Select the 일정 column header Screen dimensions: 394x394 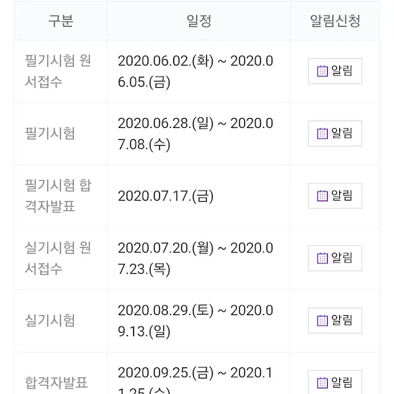[198, 21]
